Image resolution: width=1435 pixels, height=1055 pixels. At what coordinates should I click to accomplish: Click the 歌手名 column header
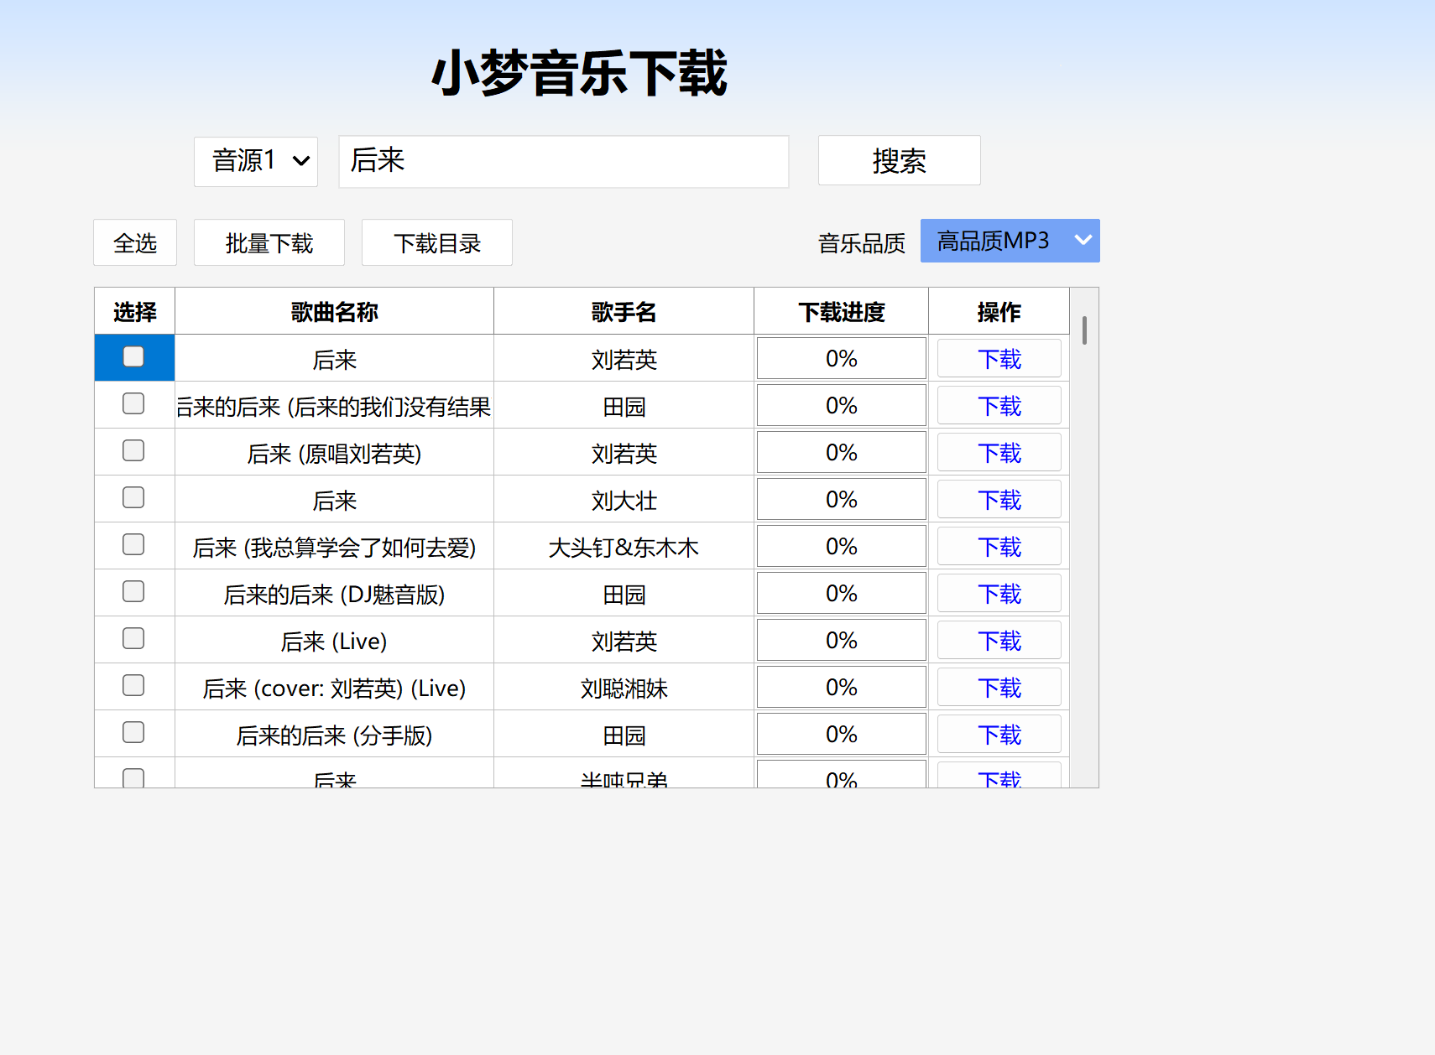point(624,312)
